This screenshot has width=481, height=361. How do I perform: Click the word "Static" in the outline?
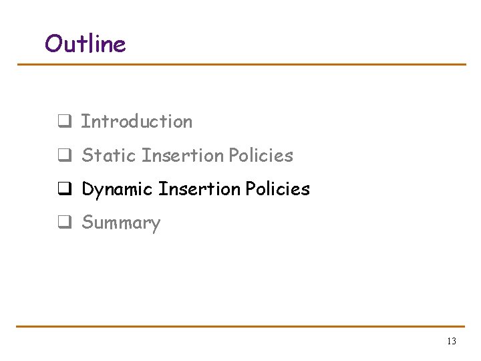[109, 156]
